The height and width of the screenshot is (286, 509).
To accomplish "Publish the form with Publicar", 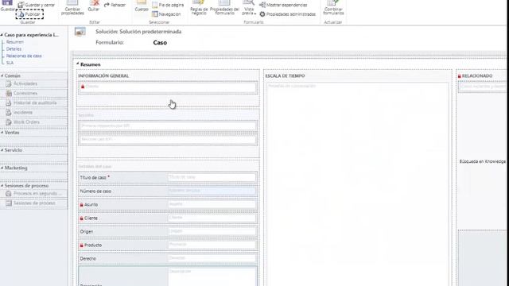I will click(29, 14).
